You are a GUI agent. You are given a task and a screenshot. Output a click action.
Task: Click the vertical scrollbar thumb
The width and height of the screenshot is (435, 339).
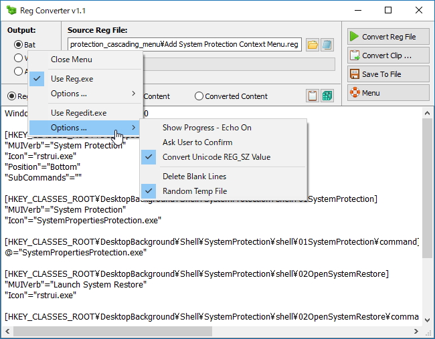pyautogui.click(x=427, y=189)
